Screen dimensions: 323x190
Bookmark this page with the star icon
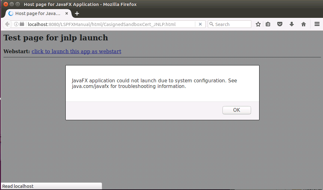tap(258, 24)
